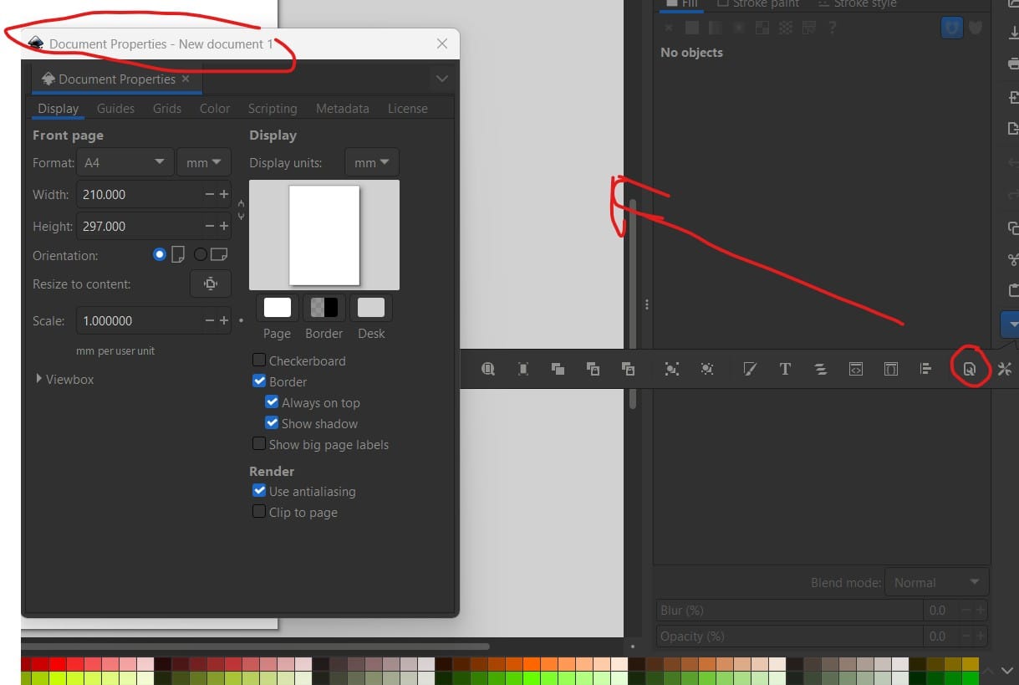Screen dimensions: 1019x685
Task: Enable Clip to page option
Action: click(259, 512)
